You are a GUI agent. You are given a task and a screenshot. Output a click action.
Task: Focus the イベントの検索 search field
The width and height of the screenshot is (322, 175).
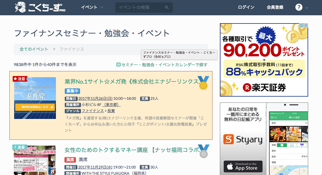pyautogui.click(x=140, y=8)
